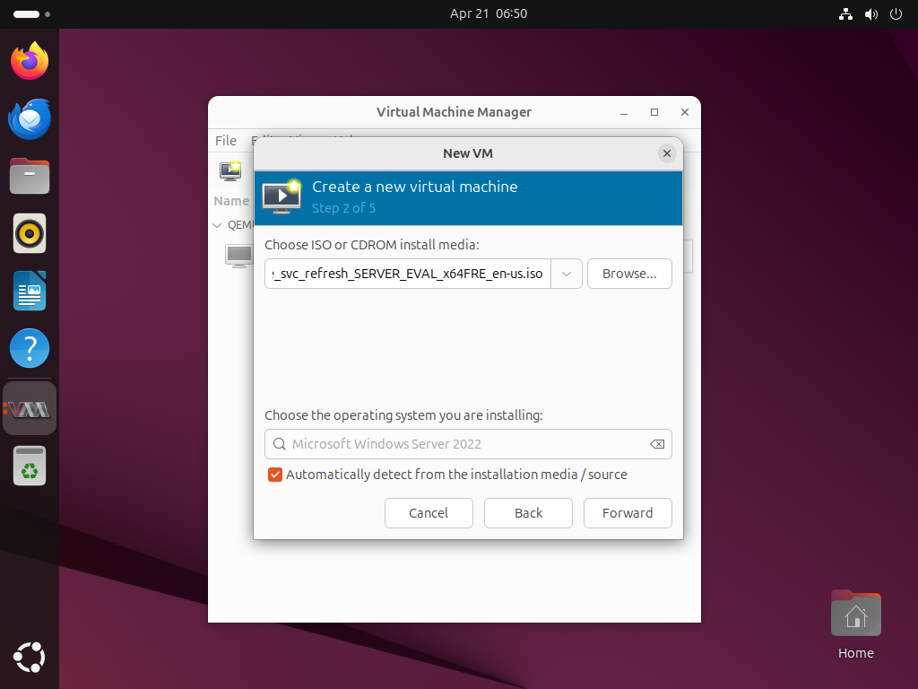Adjust the volume from system tray
Image resolution: width=918 pixels, height=689 pixels.
coord(870,14)
